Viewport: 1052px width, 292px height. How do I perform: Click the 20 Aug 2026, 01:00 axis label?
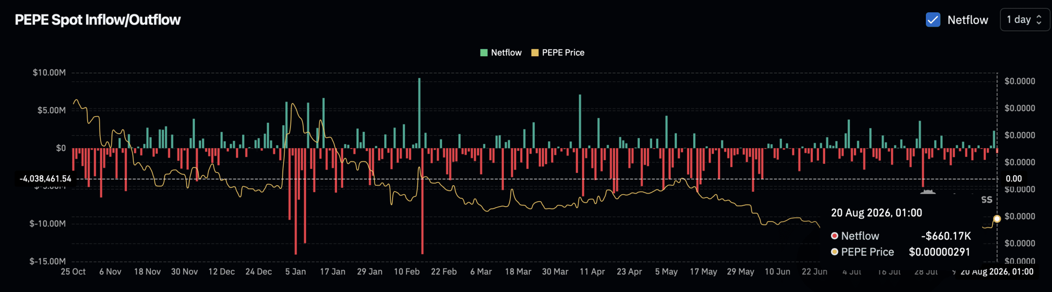click(x=997, y=272)
